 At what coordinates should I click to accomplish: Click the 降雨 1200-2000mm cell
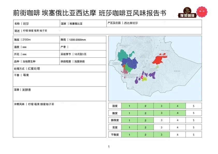[83, 40]
